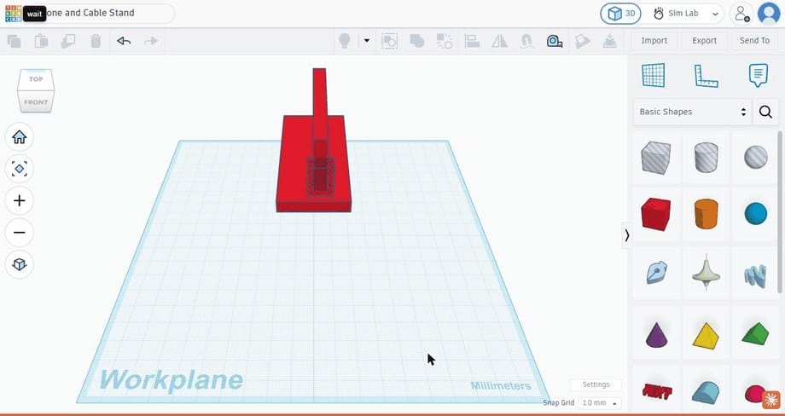Undo the last action

(x=124, y=41)
